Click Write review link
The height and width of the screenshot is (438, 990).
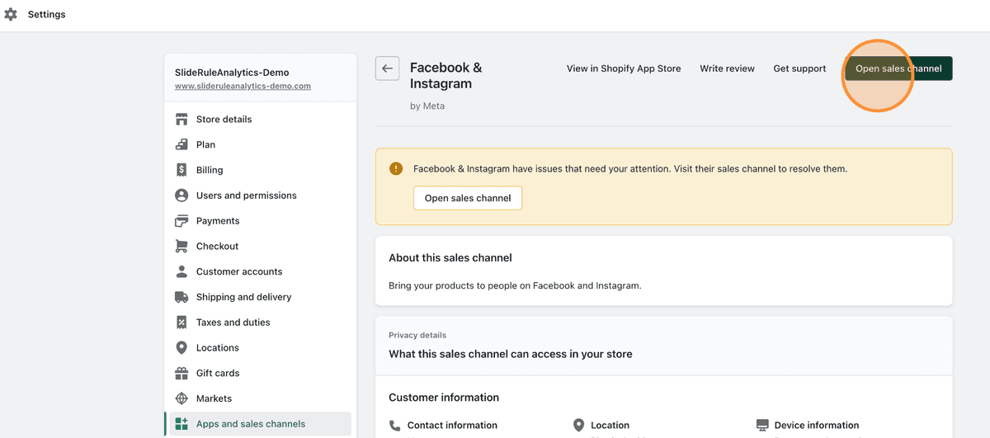click(727, 68)
